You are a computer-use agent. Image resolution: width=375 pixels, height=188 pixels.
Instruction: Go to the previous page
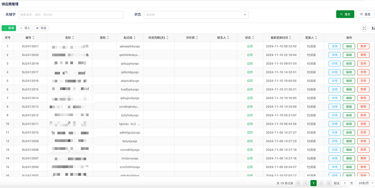coord(305,183)
